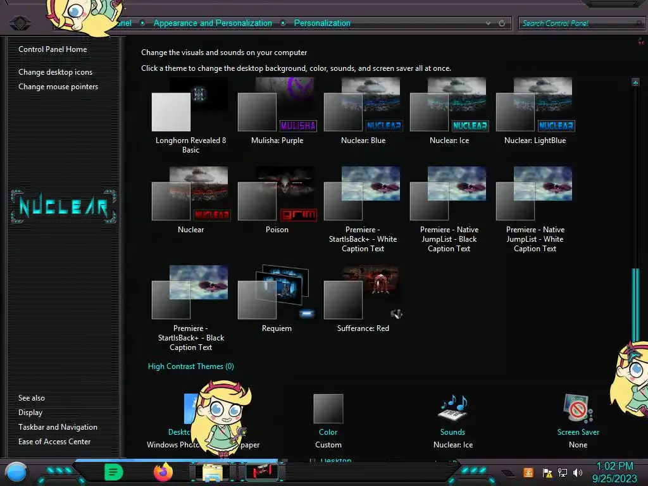The image size is (648, 486).
Task: Apply Premiere StartIsBack+ White Caption Text theme
Action: pos(363,209)
